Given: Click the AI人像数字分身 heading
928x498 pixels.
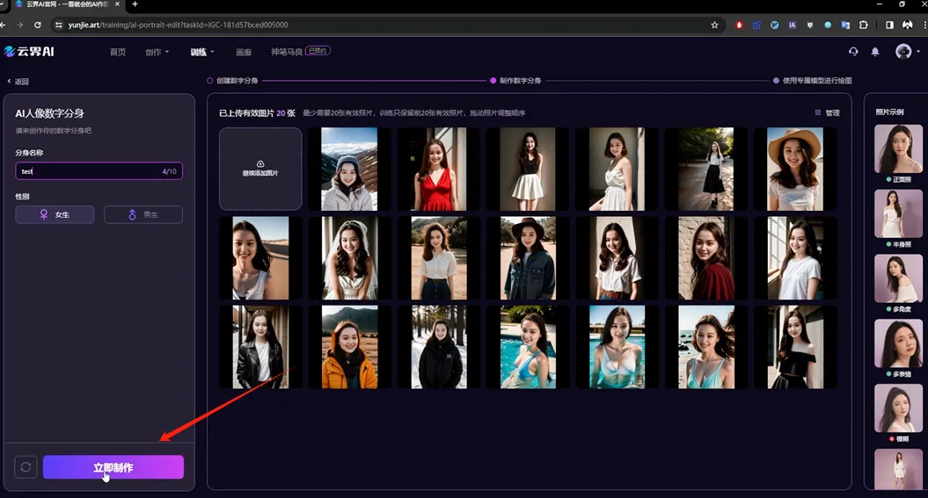Looking at the screenshot, I should [50, 113].
